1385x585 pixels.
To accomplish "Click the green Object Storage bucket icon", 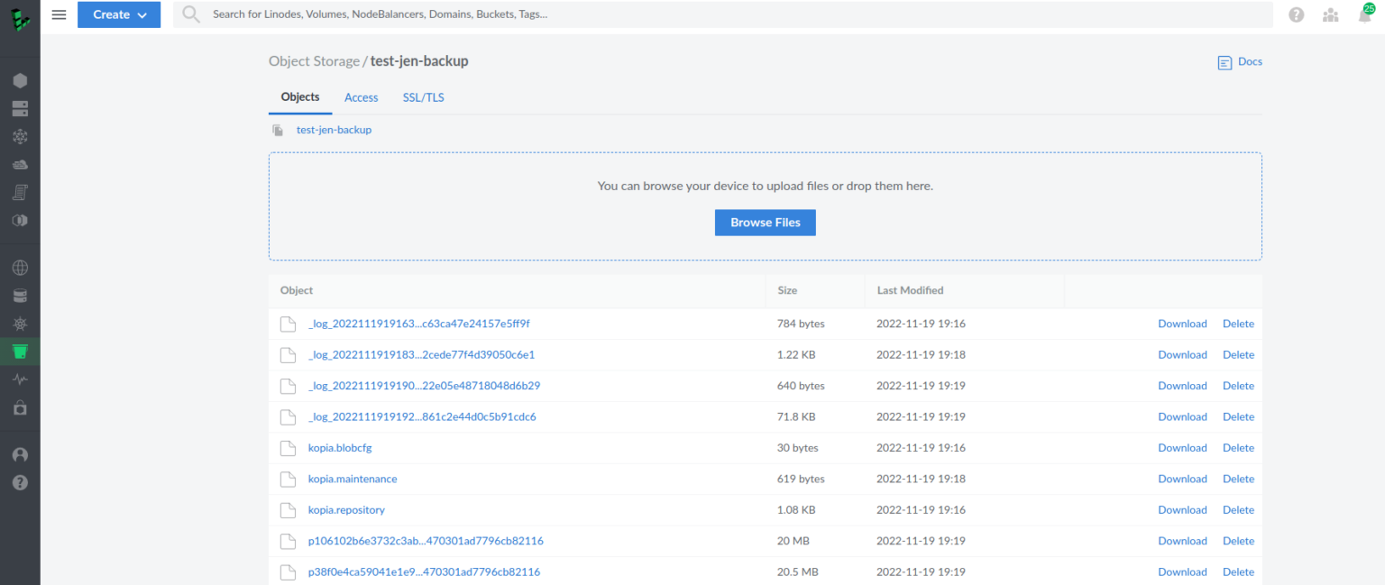I will coord(20,352).
